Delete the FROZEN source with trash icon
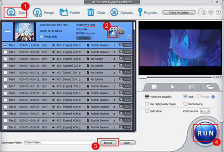The image size is (224, 152). 128,37
